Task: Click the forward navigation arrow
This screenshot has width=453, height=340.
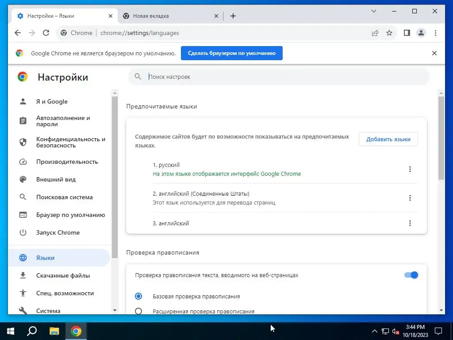Action: [32, 33]
